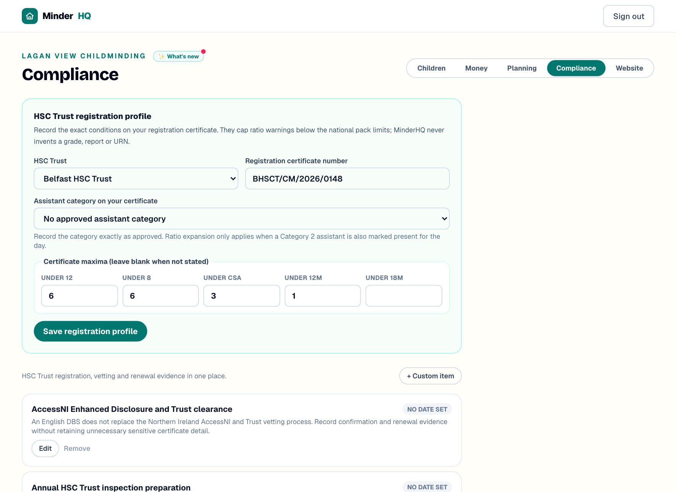Click the 'LAGAN VIEW CHILDMINDING' label

coord(84,56)
